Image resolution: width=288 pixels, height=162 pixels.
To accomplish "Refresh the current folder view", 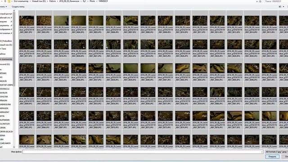I will pos(260,1).
